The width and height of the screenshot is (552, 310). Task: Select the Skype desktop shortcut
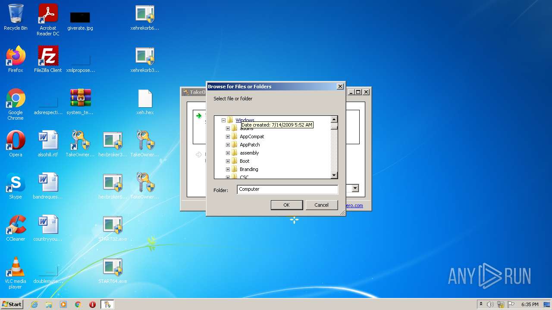[x=16, y=186]
